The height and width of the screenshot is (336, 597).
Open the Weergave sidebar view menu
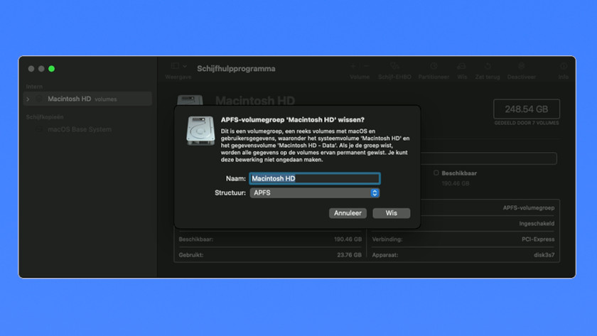pyautogui.click(x=178, y=66)
